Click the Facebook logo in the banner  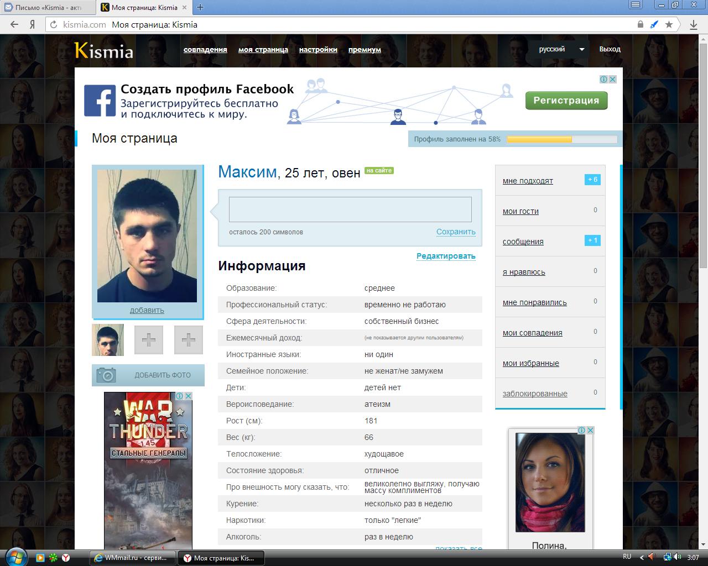[x=100, y=101]
